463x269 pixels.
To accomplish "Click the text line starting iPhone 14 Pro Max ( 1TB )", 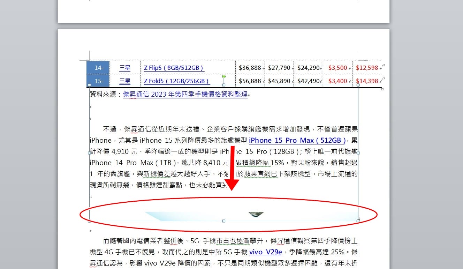I will point(224,163).
